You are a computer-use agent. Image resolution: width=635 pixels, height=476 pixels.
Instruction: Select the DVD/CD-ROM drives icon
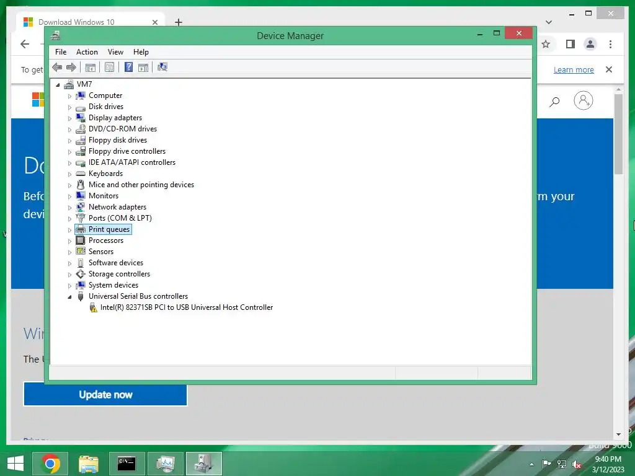coord(81,129)
